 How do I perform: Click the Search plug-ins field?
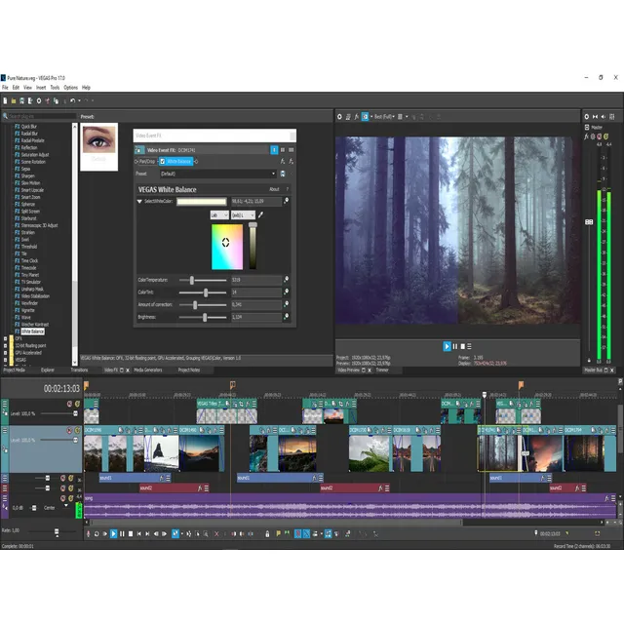tap(42, 116)
